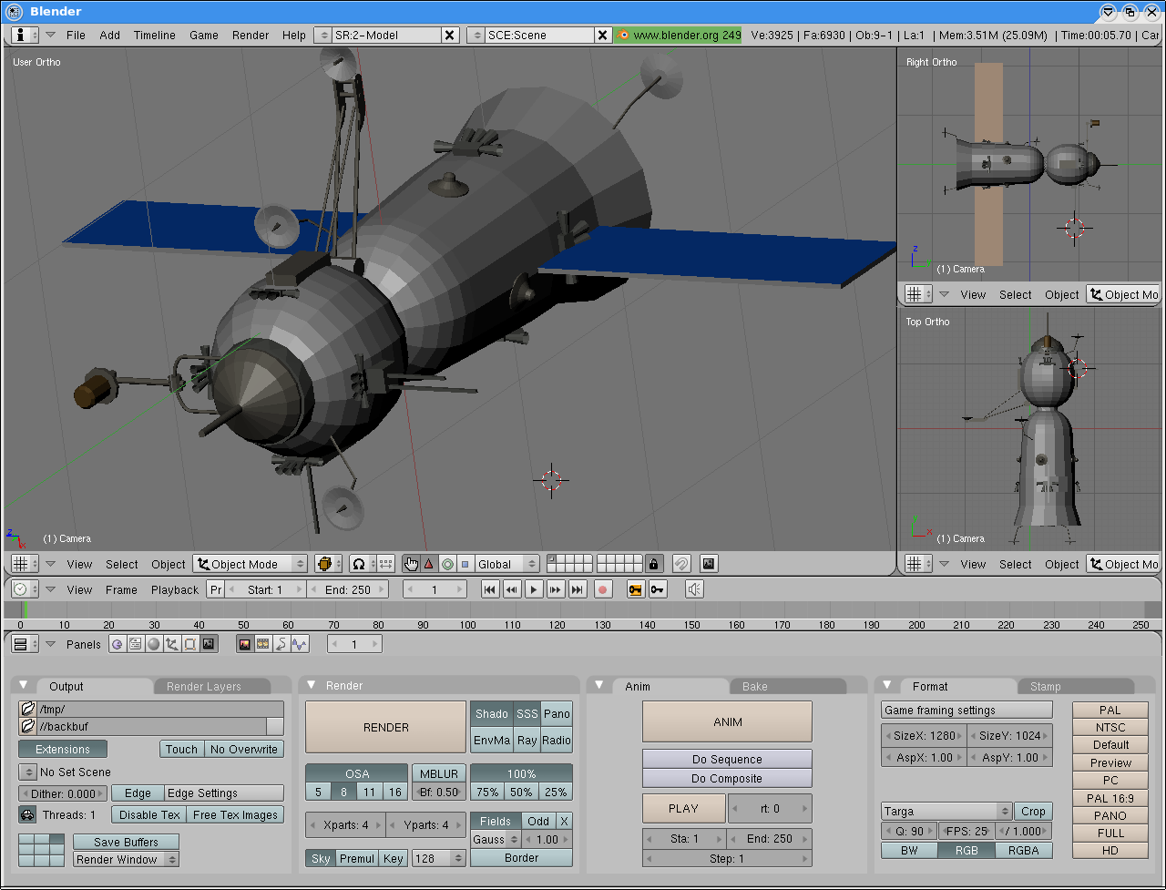Switch to the Render Layers tab
This screenshot has height=890, width=1166.
204,687
